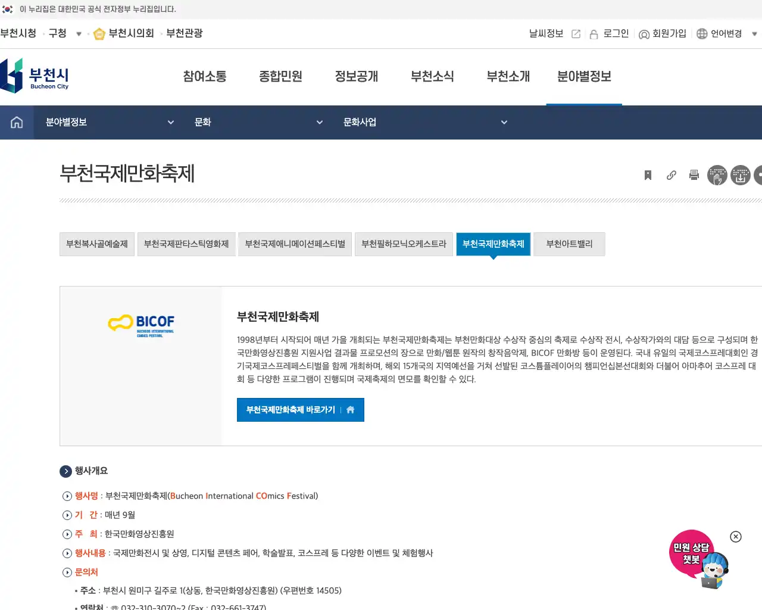762x610 pixels.
Task: Open the 부천소개 main menu
Action: 508,76
